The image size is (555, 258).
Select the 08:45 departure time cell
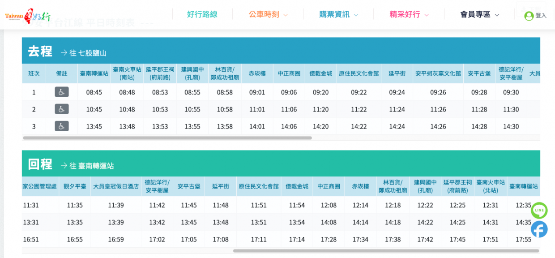[94, 92]
